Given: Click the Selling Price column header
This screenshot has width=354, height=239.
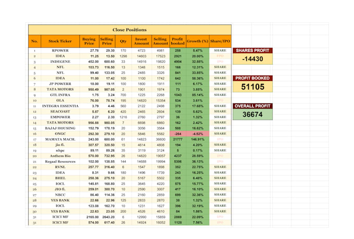Looking at the screenshot, I should (107, 41).
